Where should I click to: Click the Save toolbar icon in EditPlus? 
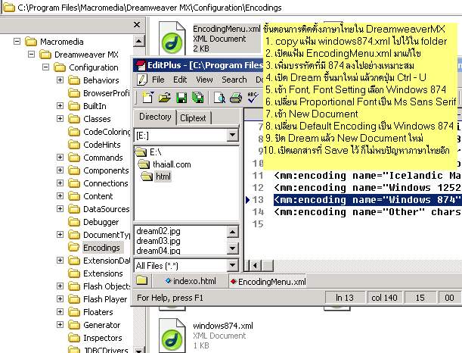click(181, 97)
